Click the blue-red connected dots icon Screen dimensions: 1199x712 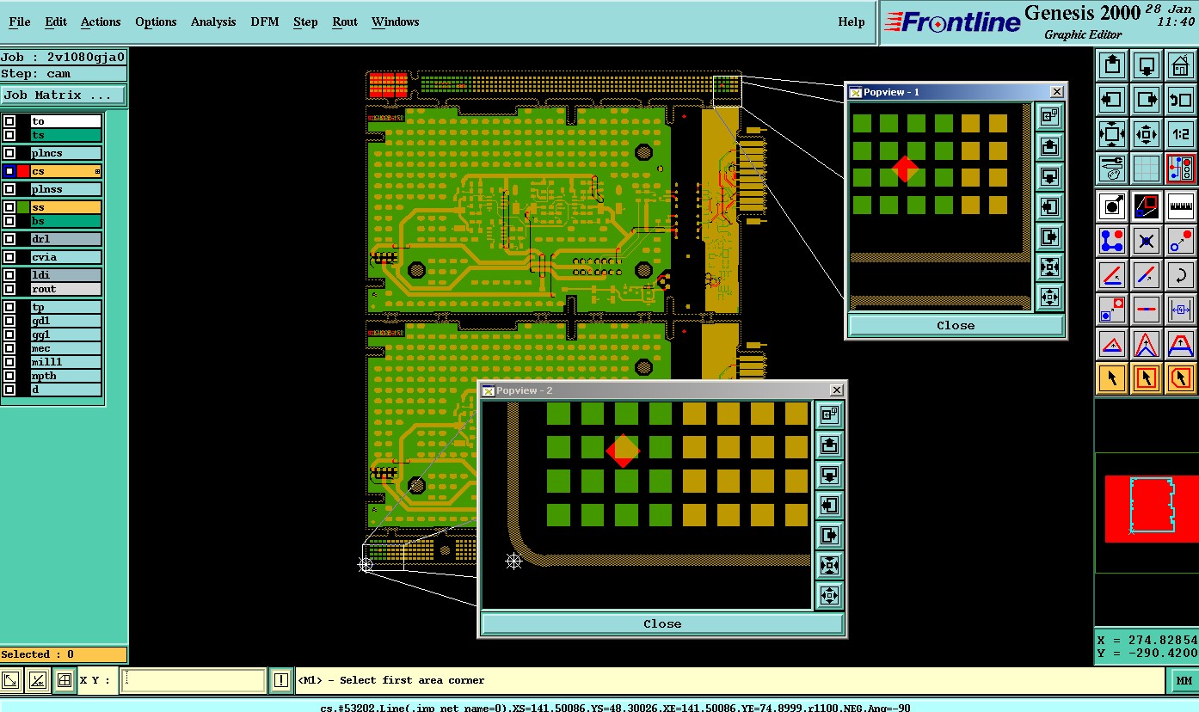click(1112, 241)
